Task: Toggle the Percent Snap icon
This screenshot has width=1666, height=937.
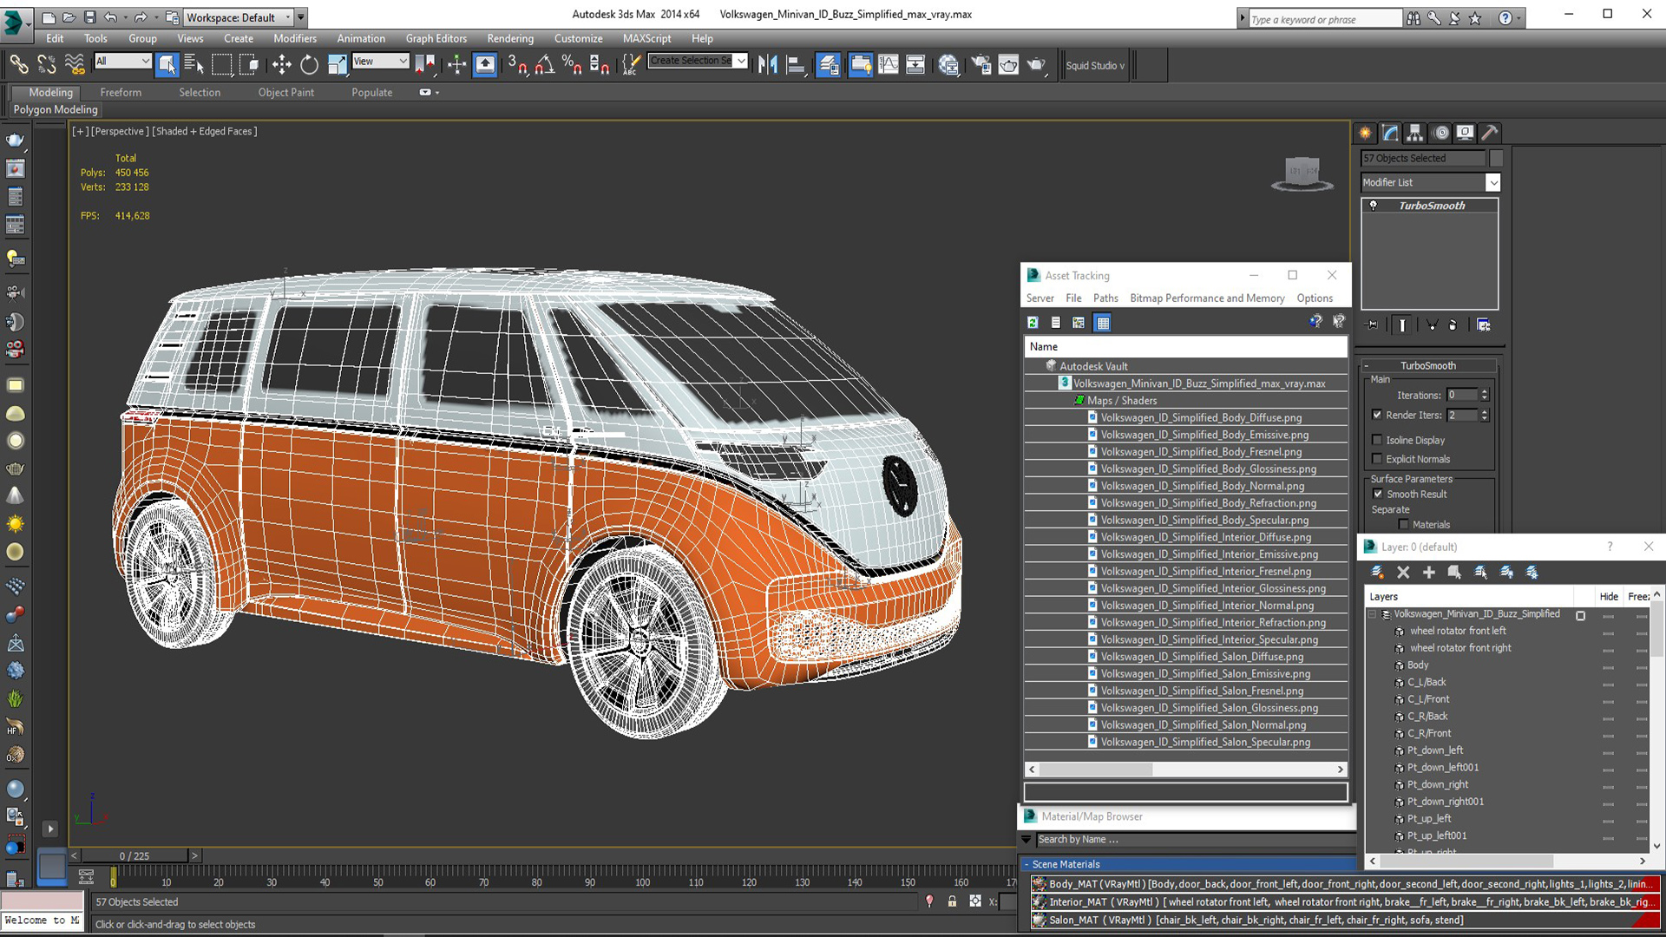Action: click(572, 64)
